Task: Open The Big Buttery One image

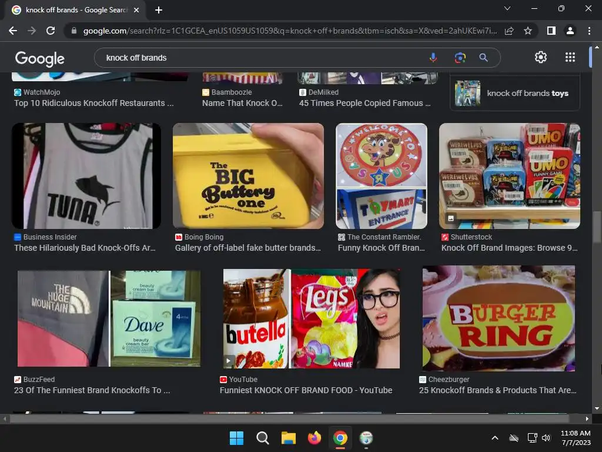Action: point(248,175)
